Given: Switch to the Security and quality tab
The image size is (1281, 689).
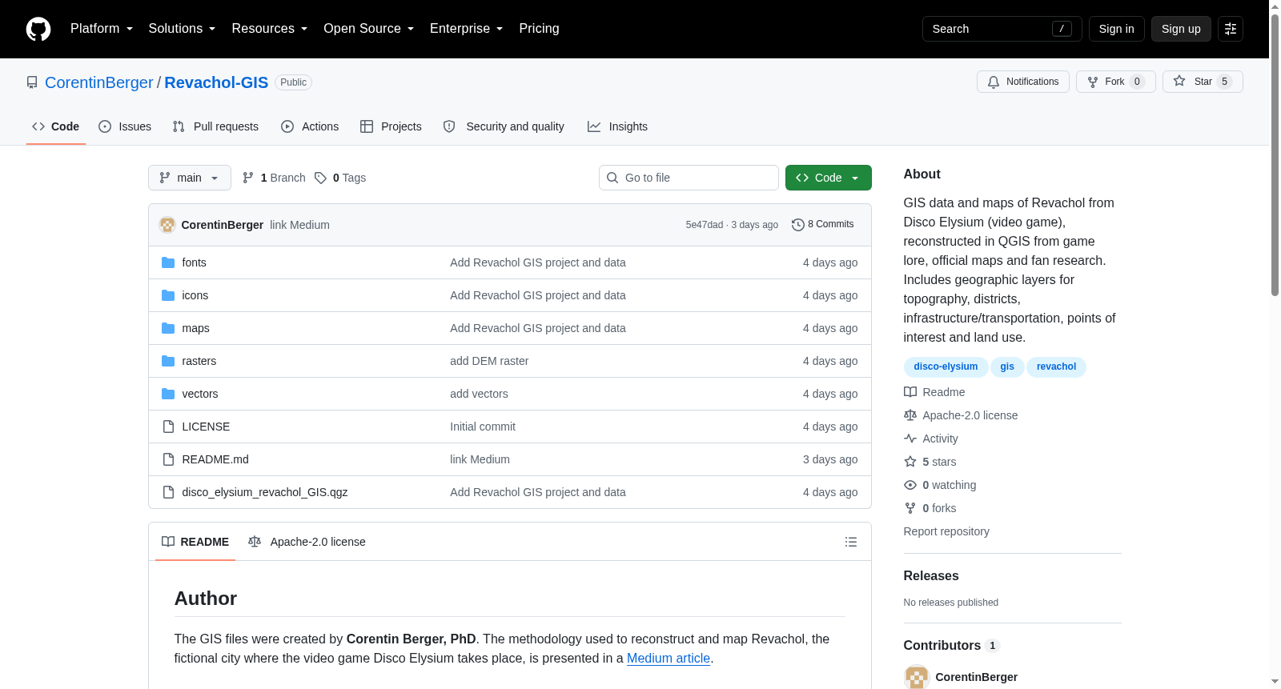Looking at the screenshot, I should click(504, 126).
